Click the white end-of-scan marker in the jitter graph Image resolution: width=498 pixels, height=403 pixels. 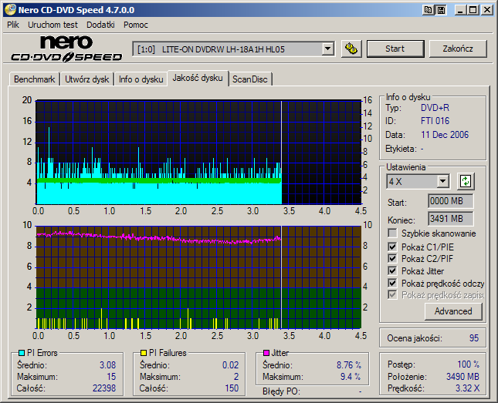[x=281, y=277]
